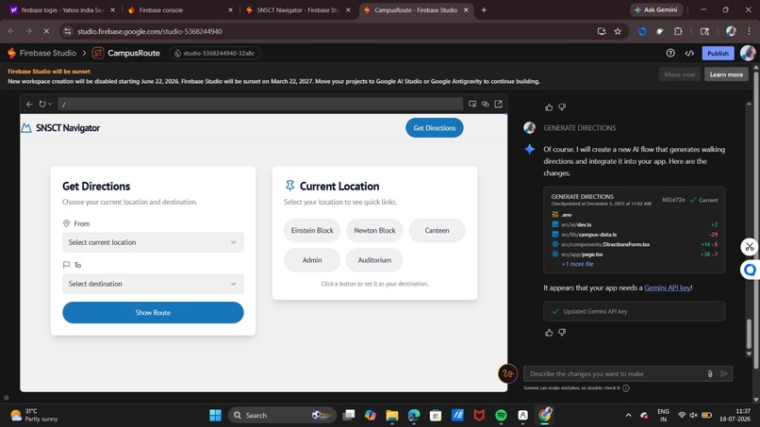Viewport: 760px width, 427px height.
Task: Click the Move now button
Action: point(679,74)
